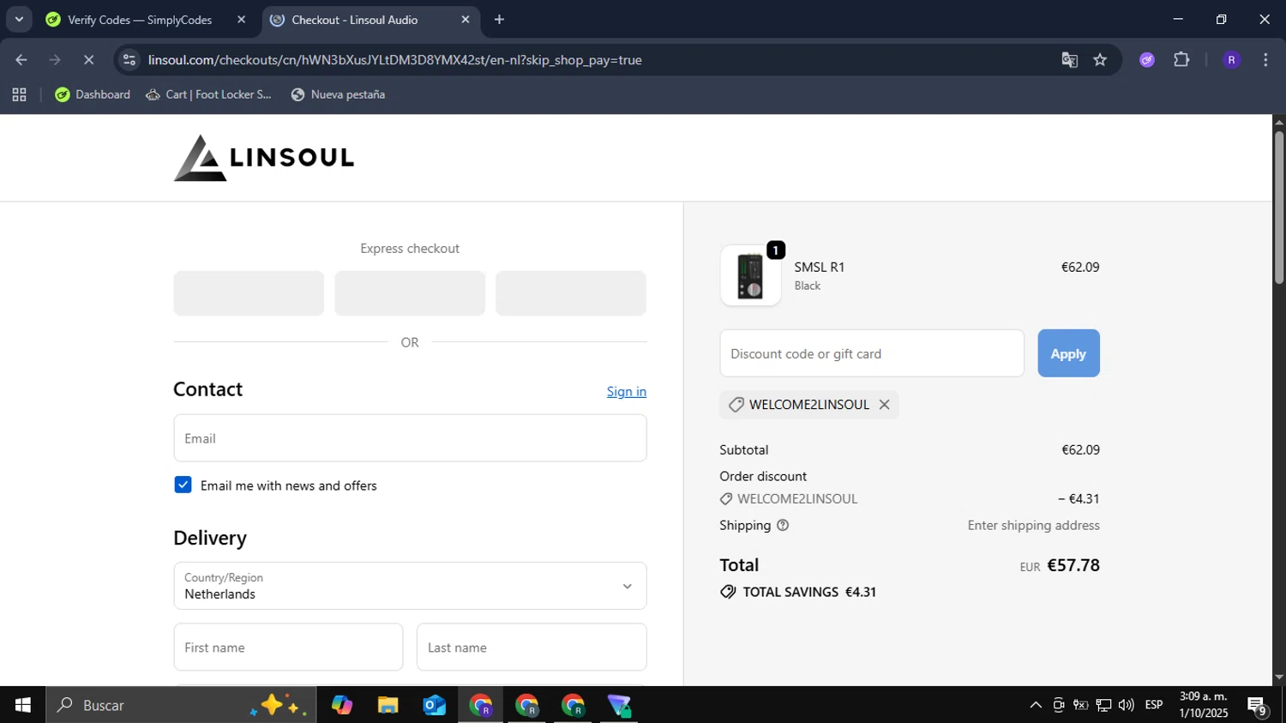
Task: Open first Chrome taskbar icon
Action: (x=481, y=705)
